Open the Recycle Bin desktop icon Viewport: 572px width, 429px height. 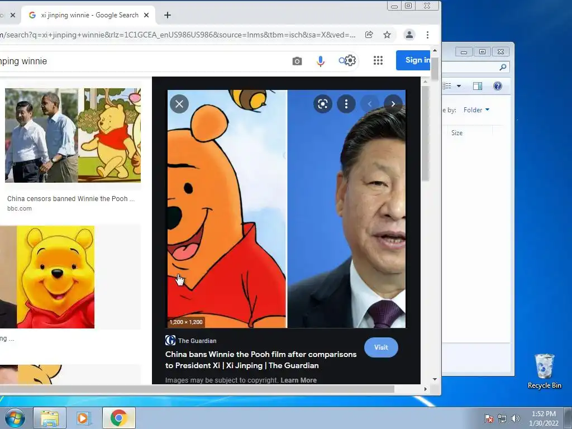[544, 371]
